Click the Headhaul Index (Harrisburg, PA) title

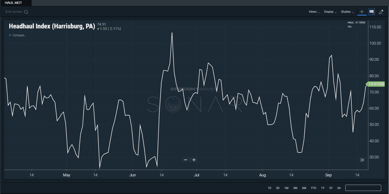click(52, 26)
